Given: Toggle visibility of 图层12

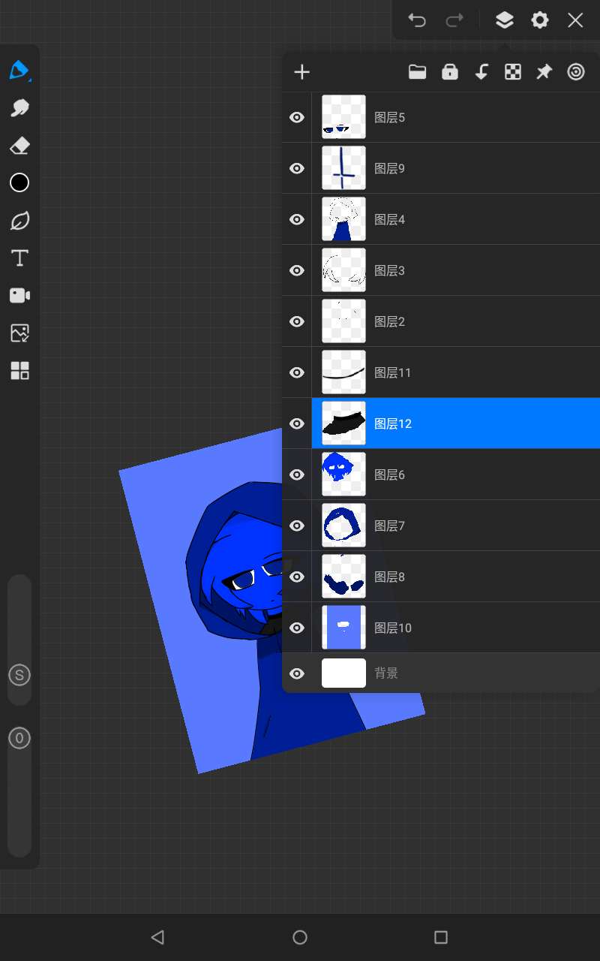Looking at the screenshot, I should [x=297, y=423].
